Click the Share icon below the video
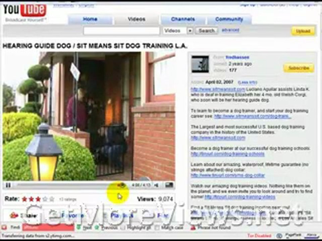 [14, 215]
